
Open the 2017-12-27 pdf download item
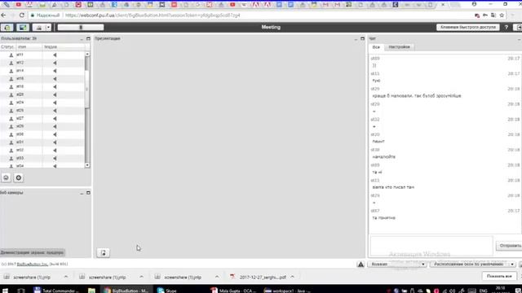coord(259,277)
